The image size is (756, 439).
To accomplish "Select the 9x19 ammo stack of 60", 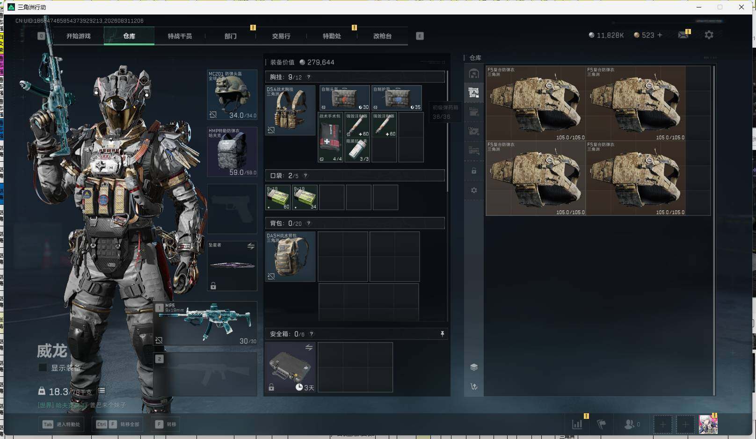I will (x=278, y=197).
